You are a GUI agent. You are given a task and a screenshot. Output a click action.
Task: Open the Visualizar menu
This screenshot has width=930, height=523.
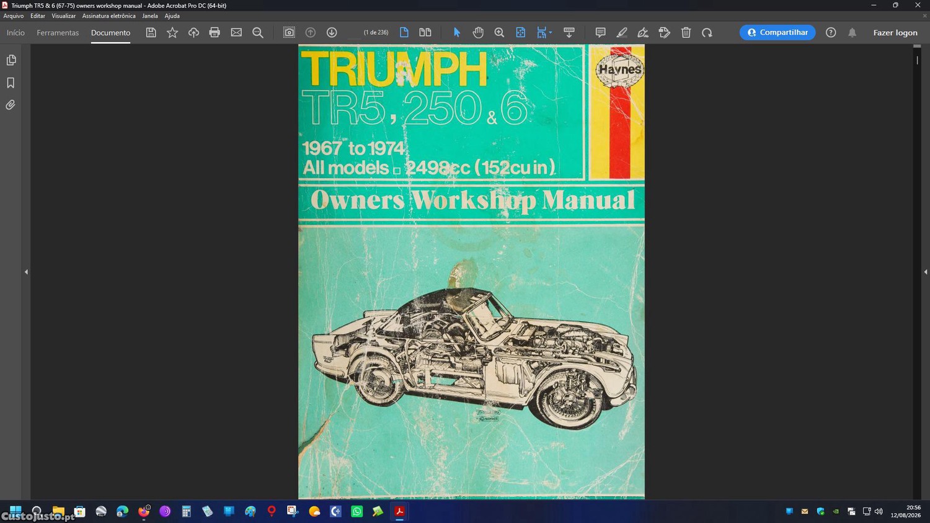click(63, 16)
